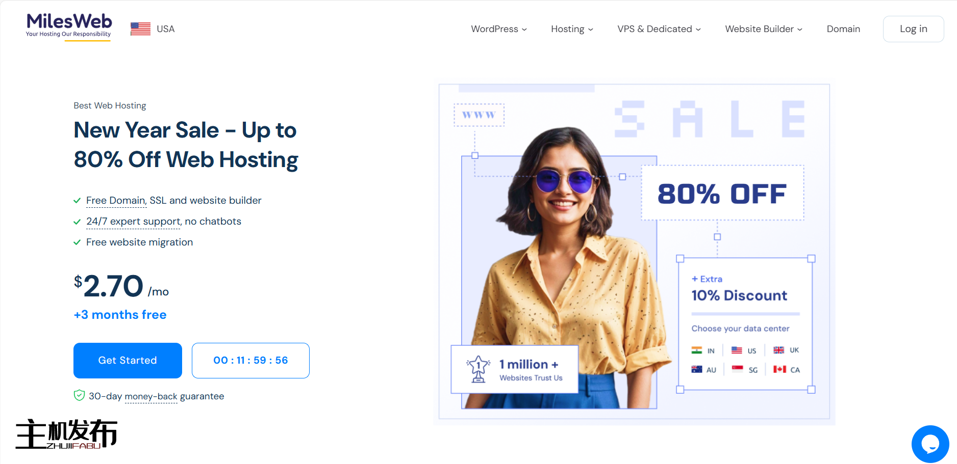
Task: Select the UK data center flag
Action: [x=778, y=350]
